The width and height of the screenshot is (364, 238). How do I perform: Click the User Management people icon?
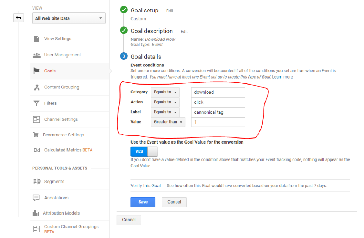click(37, 55)
